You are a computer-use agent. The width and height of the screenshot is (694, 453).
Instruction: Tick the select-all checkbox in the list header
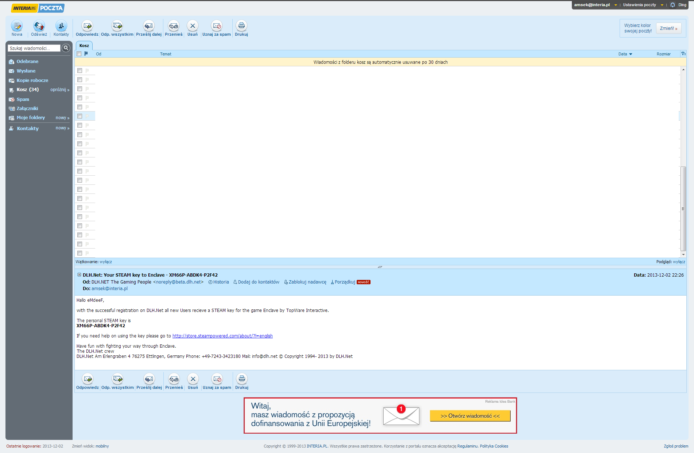click(x=79, y=54)
